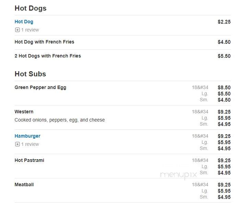The width and height of the screenshot is (240, 203).
Task: View the 1 review text for Hot Dog
Action: (x=30, y=30)
